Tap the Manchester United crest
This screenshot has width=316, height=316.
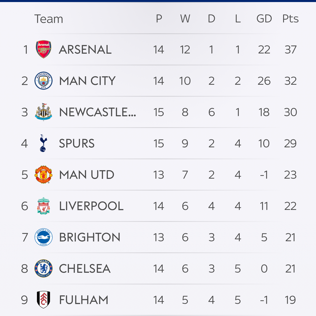pos(44,175)
